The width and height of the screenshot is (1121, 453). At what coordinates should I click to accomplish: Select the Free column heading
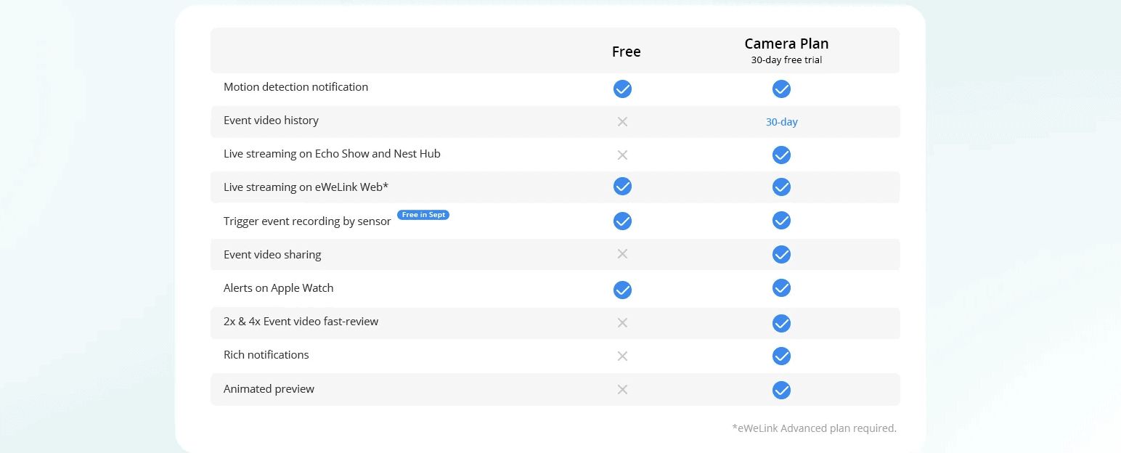point(626,52)
